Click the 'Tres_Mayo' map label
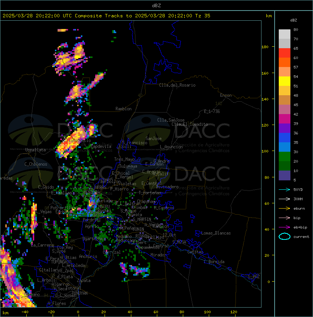The image size is (313, 317). 124,159
